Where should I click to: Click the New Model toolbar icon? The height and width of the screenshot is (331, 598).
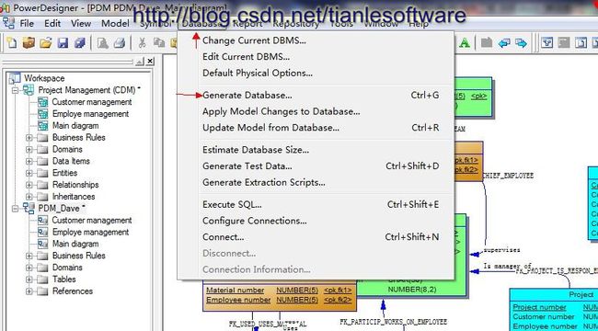click(12, 42)
